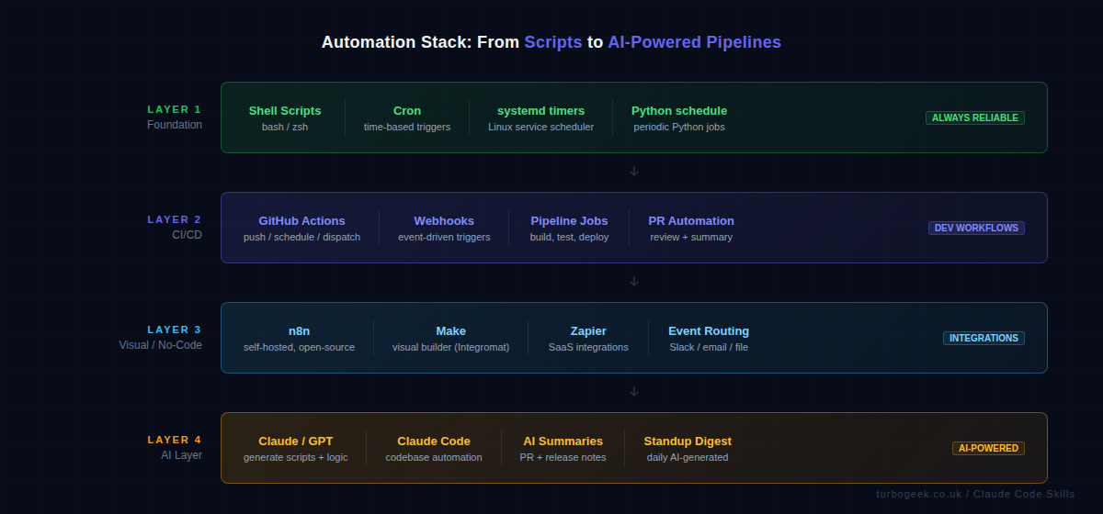
Task: Select the 'AI Layer' subtitle
Action: [x=182, y=455]
